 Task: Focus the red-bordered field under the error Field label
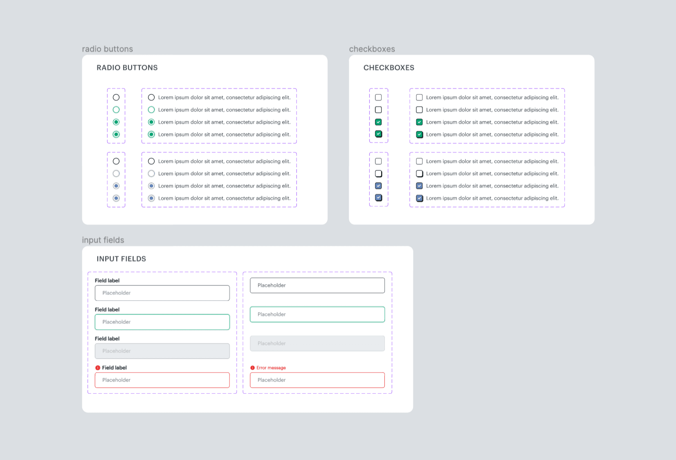coord(162,380)
